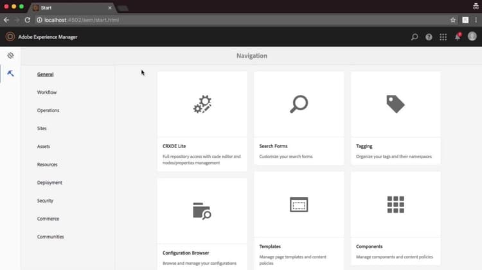Click the site info icon in address bar

39,20
